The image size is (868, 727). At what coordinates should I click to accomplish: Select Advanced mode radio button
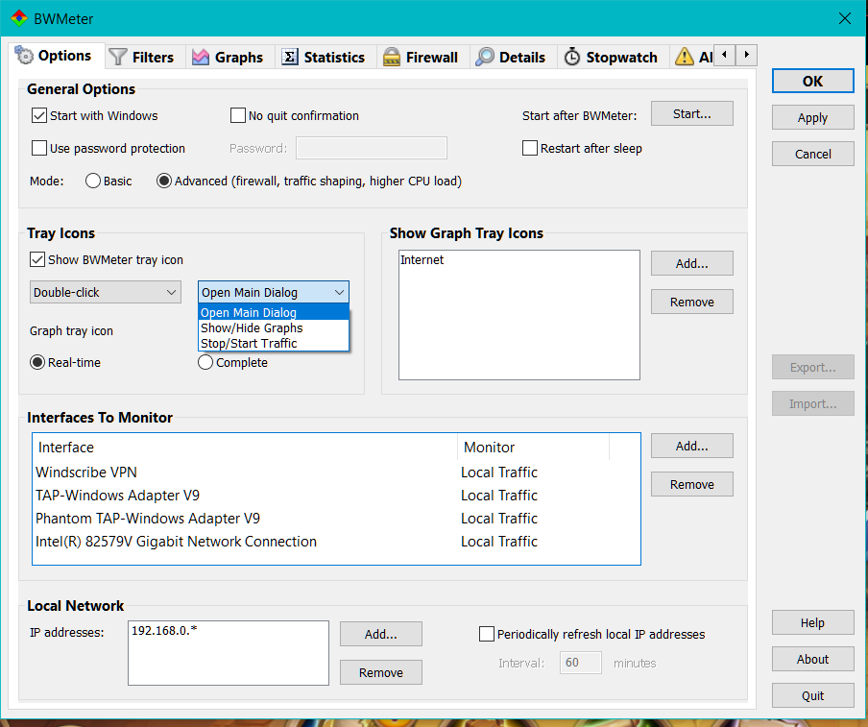[x=164, y=182]
